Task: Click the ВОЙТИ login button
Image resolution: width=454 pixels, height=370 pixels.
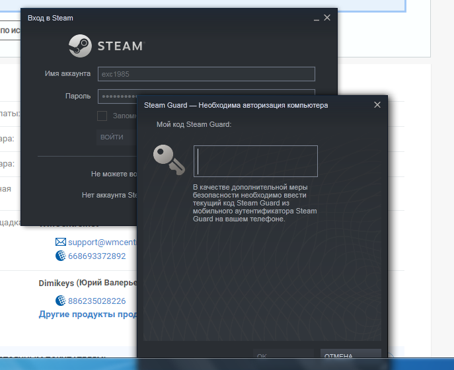Action: point(116,137)
